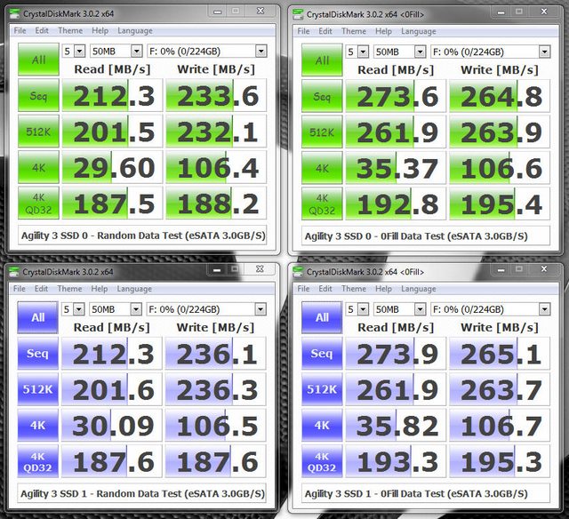Start Seq test in SSD 1 Random Data window
Viewport: 569px width, 519px height.
37,353
